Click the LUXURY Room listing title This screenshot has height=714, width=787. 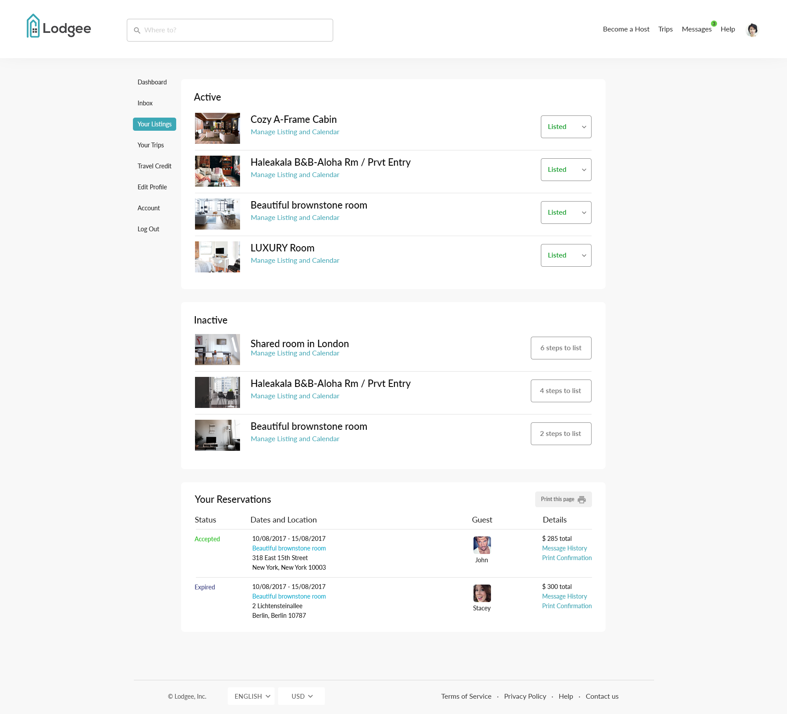pyautogui.click(x=282, y=248)
